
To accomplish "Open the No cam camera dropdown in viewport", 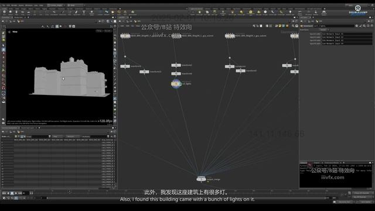I will point(108,31).
